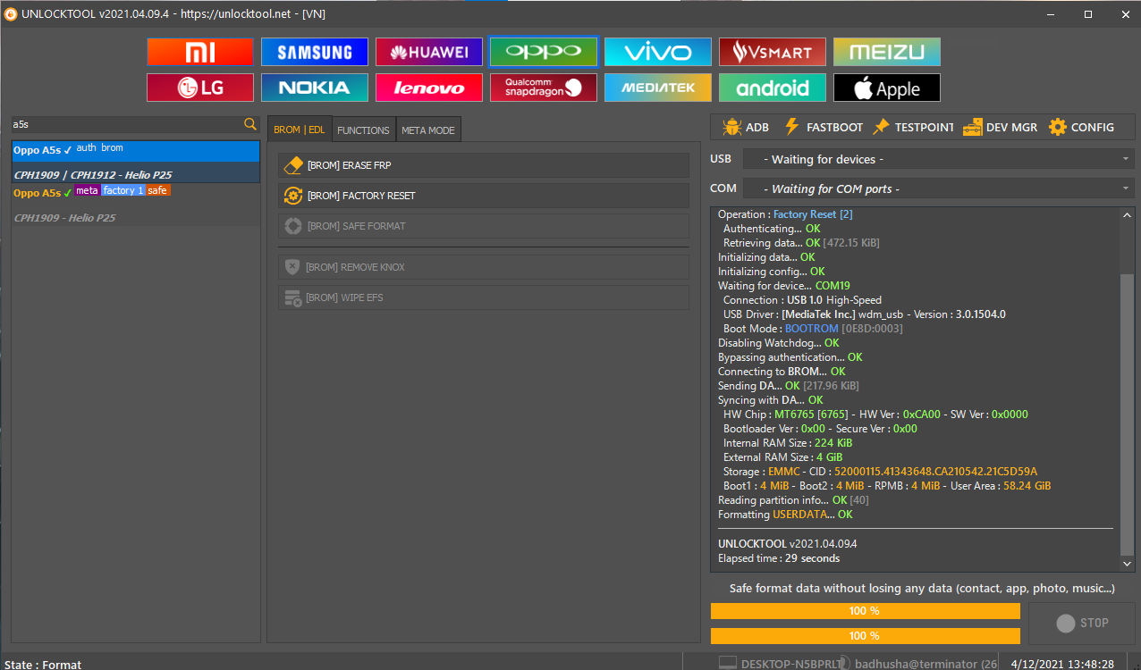Screen dimensions: 1141x670
Task: Open the Vivo brand tile
Action: tap(658, 52)
